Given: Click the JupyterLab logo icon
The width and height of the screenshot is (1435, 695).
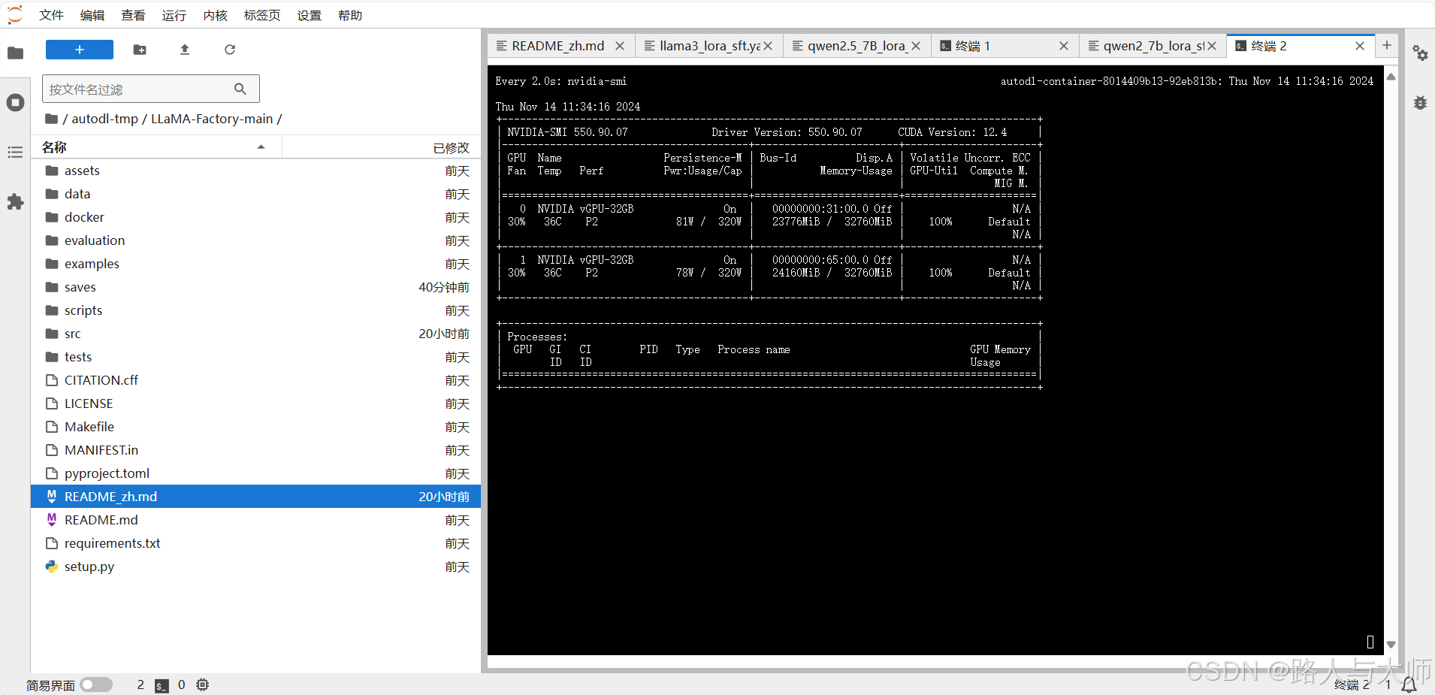Looking at the screenshot, I should (15, 14).
